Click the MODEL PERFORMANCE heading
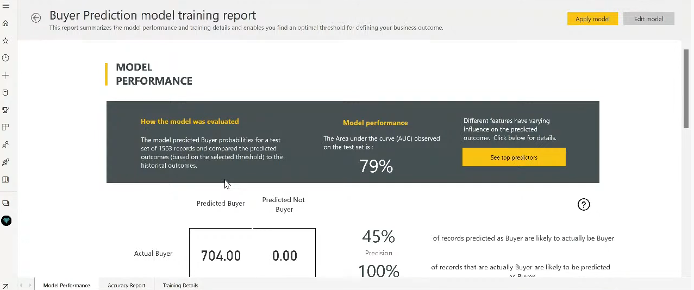 [154, 74]
